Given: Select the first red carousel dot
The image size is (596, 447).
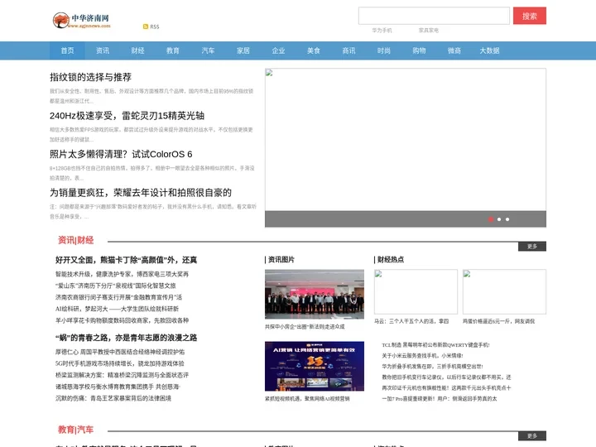Looking at the screenshot, I should [491, 219].
